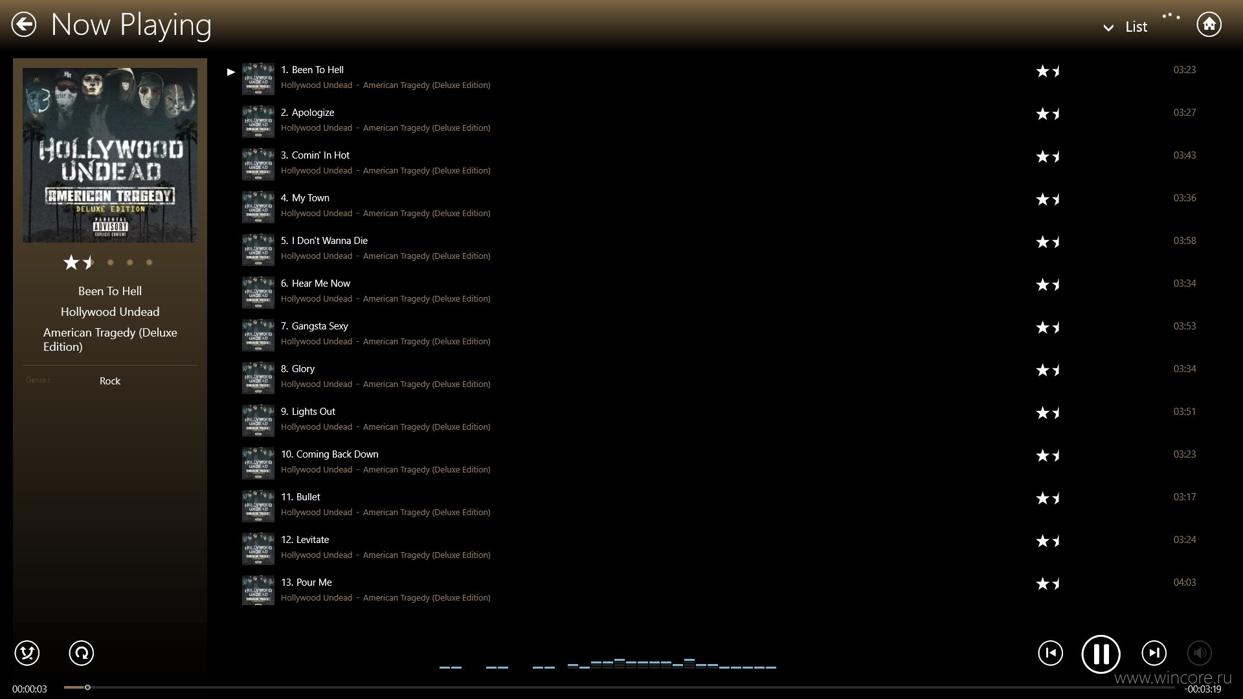This screenshot has width=1243, height=699.
Task: Click album thumbnail of My Town row
Action: 258,207
